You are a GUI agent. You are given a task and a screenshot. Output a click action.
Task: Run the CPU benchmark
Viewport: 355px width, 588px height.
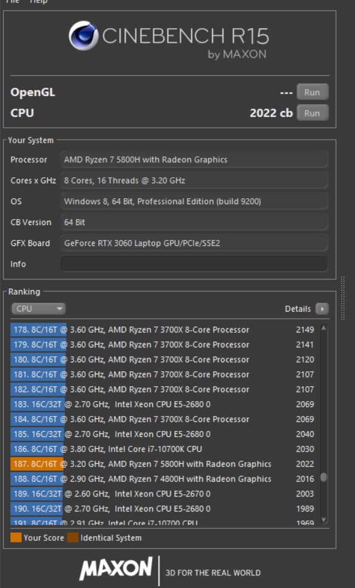[312, 113]
